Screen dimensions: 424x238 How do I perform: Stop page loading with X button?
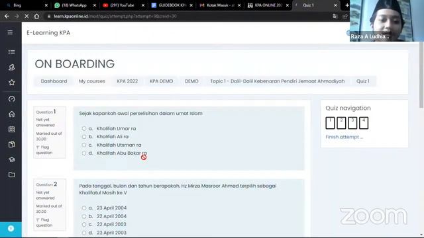point(26,16)
